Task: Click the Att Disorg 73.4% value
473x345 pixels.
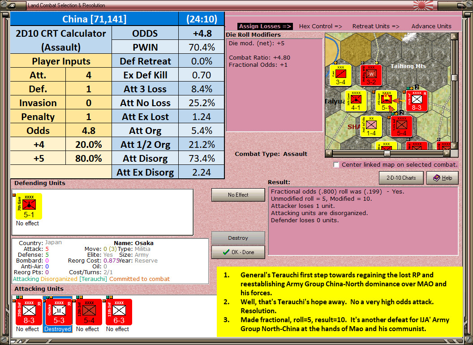Action: point(202,158)
